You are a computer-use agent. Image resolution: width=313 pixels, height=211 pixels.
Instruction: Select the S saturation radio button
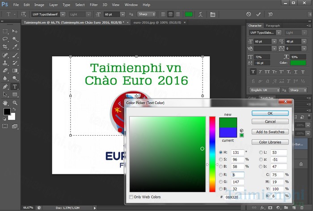220,159
